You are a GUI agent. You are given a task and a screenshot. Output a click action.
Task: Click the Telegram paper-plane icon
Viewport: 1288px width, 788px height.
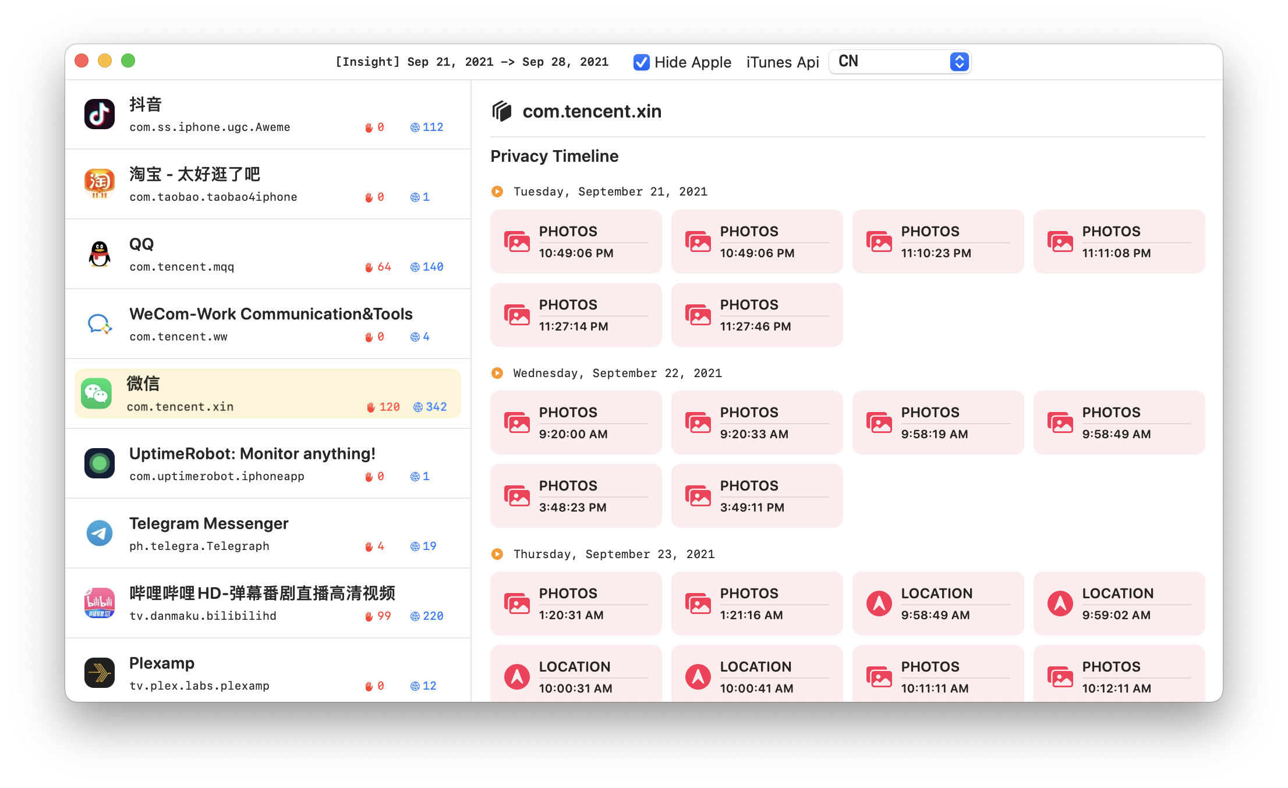pyautogui.click(x=99, y=533)
